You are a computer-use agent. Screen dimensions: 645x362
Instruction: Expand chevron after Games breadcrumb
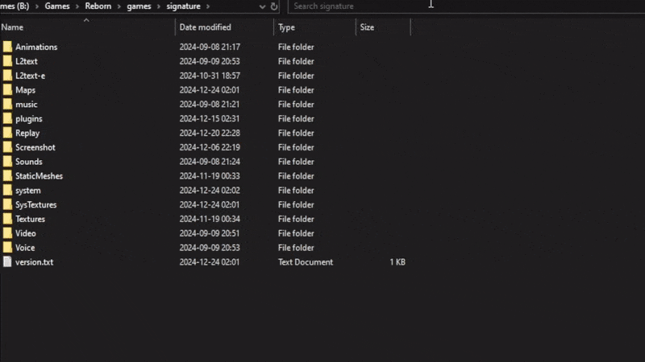77,6
